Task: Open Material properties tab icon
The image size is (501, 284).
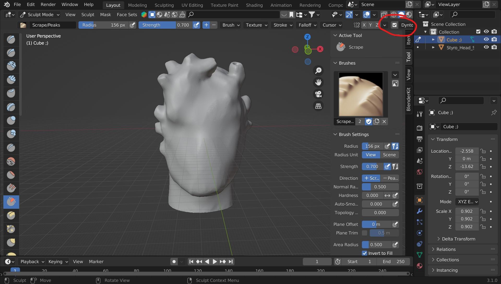Action: click(420, 266)
